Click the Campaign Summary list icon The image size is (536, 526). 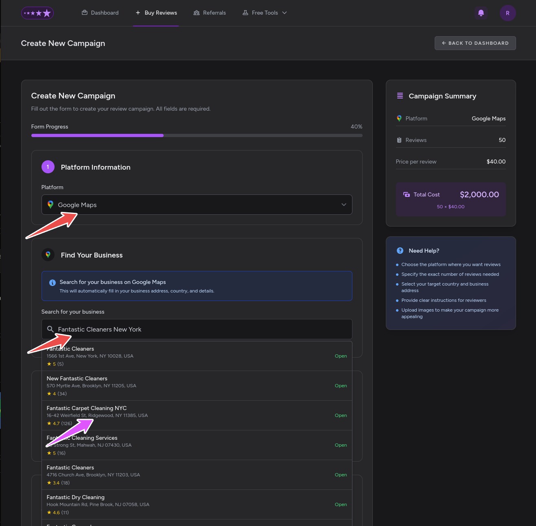click(x=400, y=96)
